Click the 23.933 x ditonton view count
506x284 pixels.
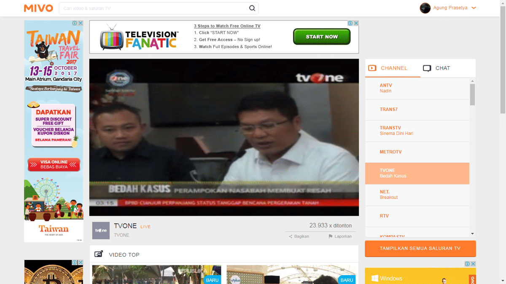pos(330,225)
